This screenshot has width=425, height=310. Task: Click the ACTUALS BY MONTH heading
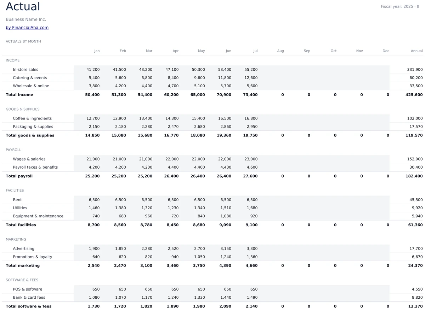coord(23,41)
